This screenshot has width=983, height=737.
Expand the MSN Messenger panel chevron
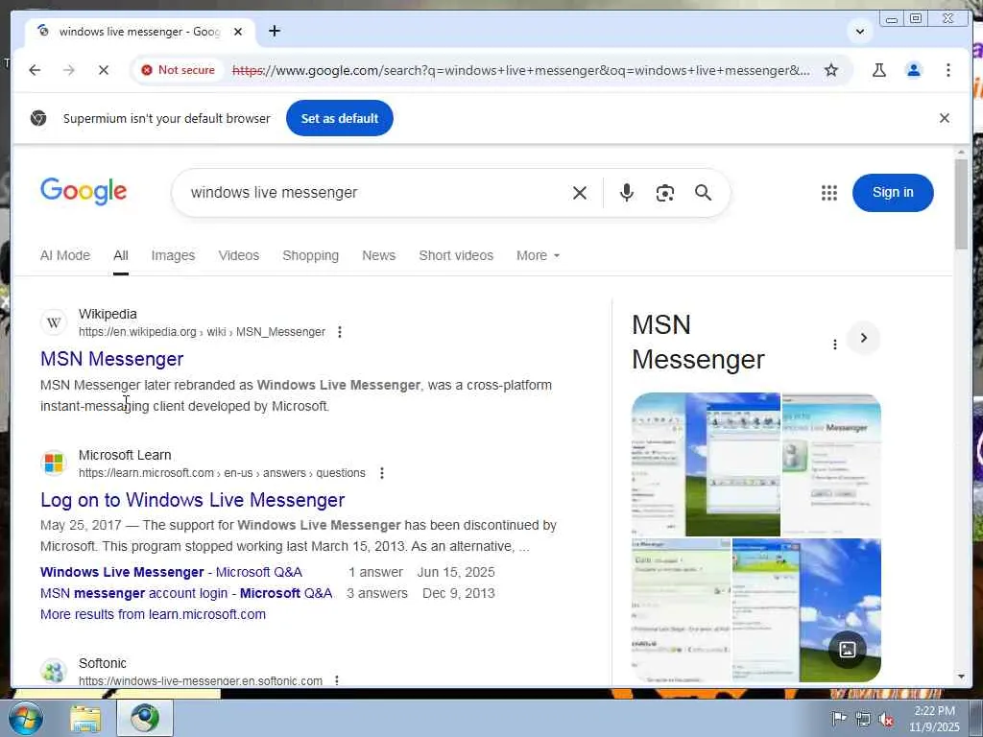tap(863, 339)
